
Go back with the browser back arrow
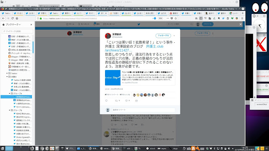[3, 18]
